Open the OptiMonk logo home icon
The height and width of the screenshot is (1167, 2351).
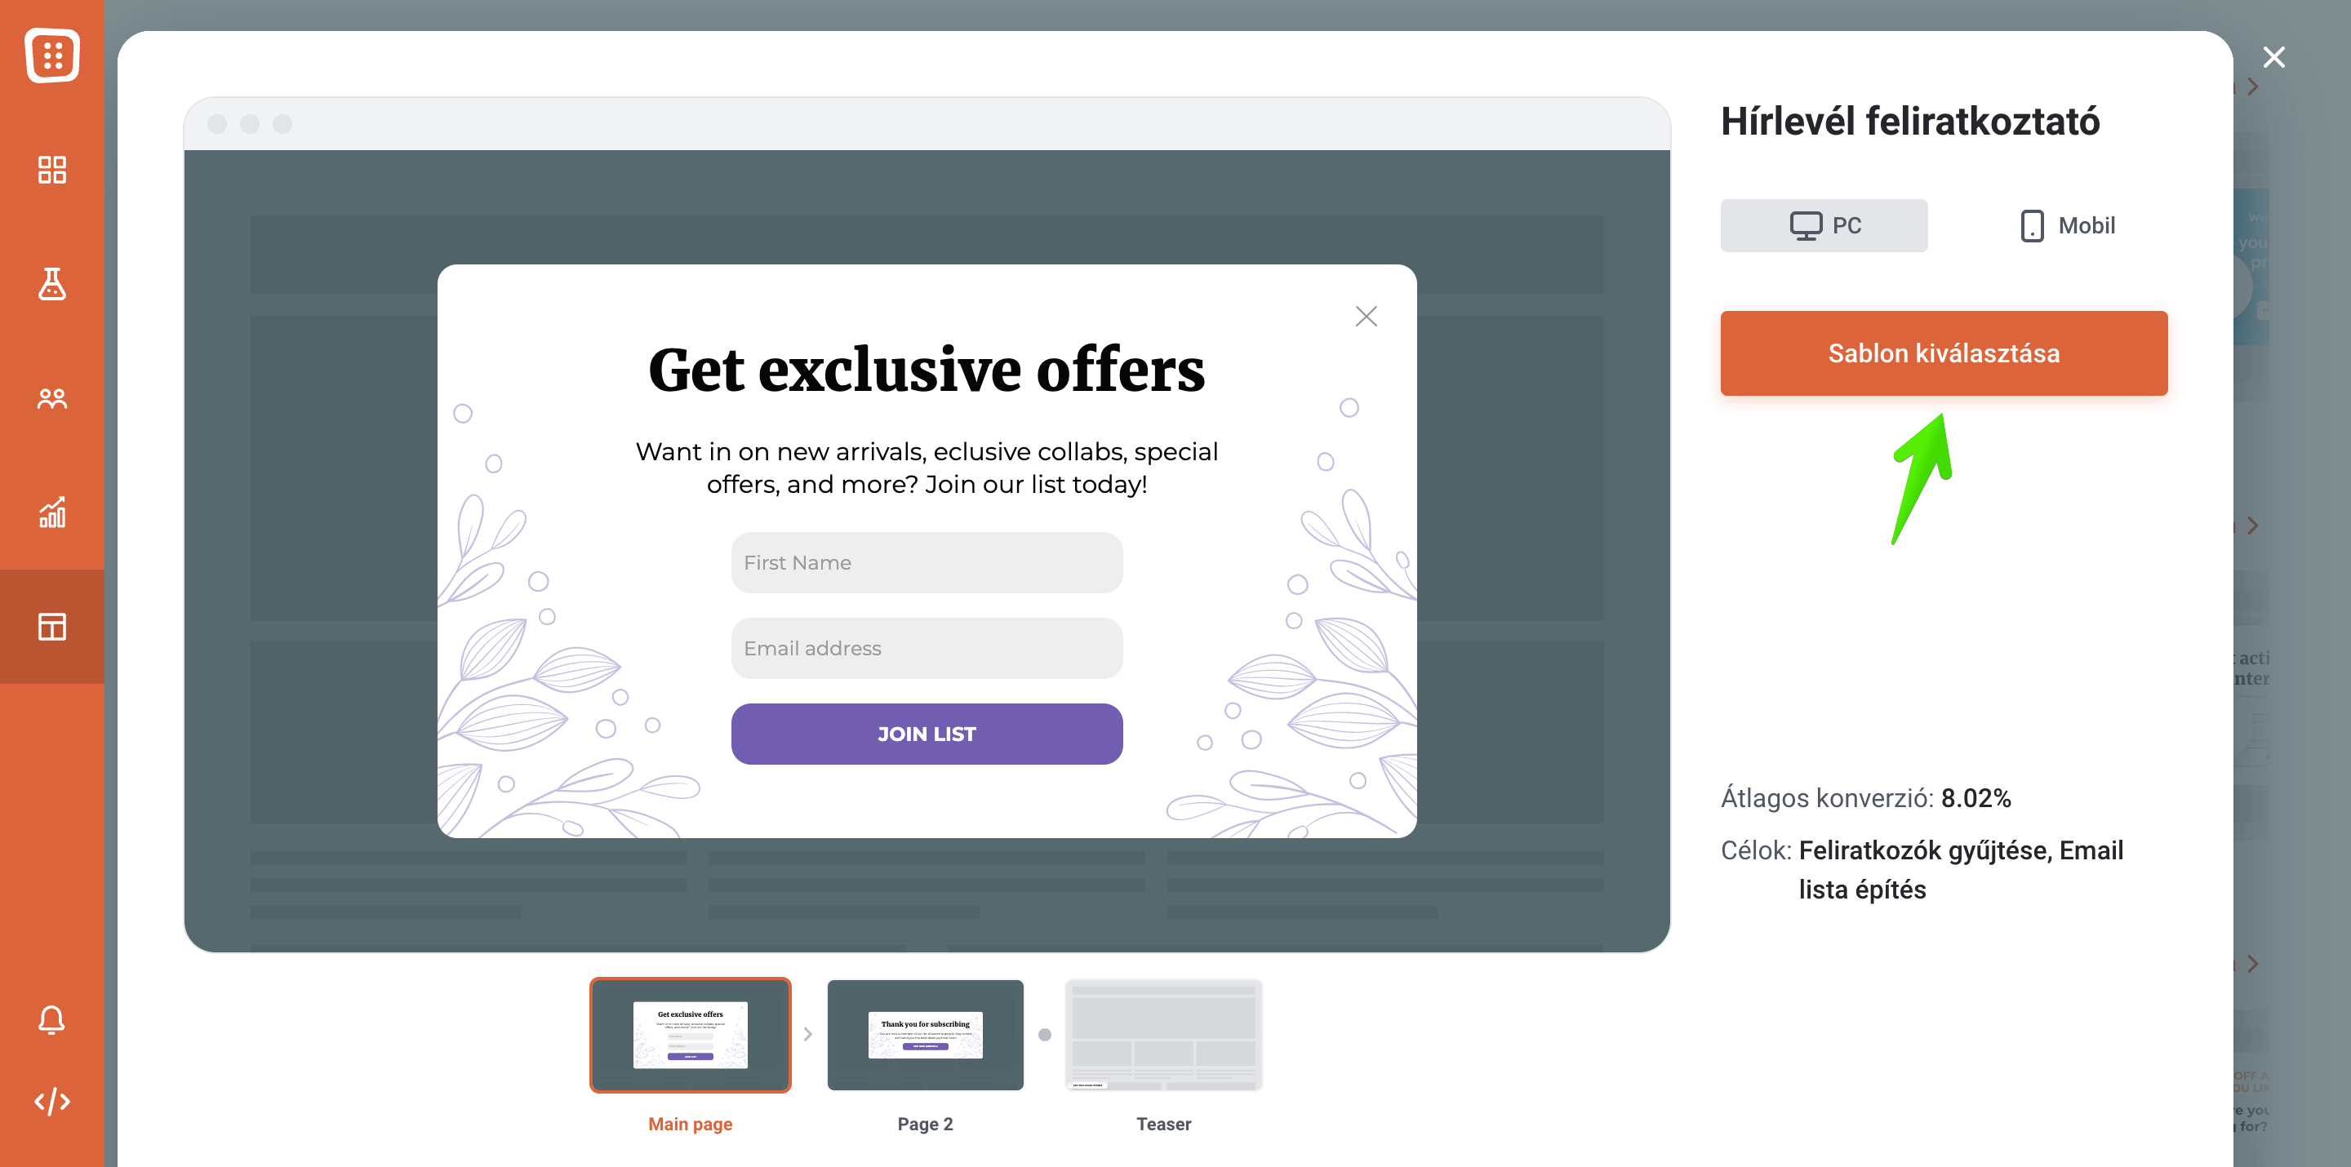[52, 55]
